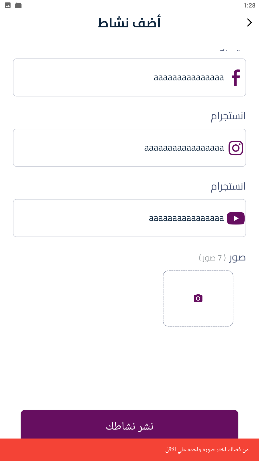The height and width of the screenshot is (461, 259).
Task: Tap the (7 صور) photo limit hint
Action: pyautogui.click(x=212, y=258)
